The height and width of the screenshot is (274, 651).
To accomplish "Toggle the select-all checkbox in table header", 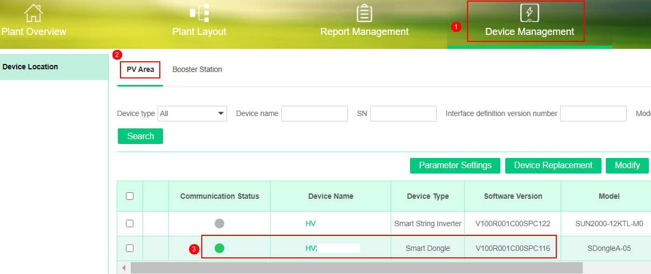I will pos(130,196).
